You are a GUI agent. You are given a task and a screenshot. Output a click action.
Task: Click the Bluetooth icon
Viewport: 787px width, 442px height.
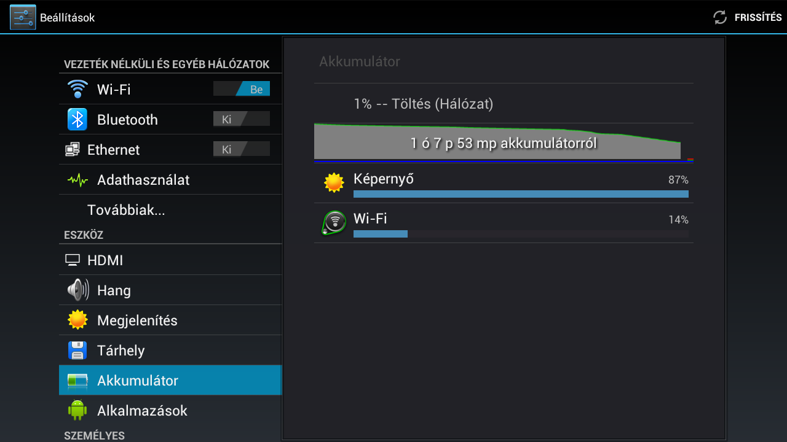point(77,119)
